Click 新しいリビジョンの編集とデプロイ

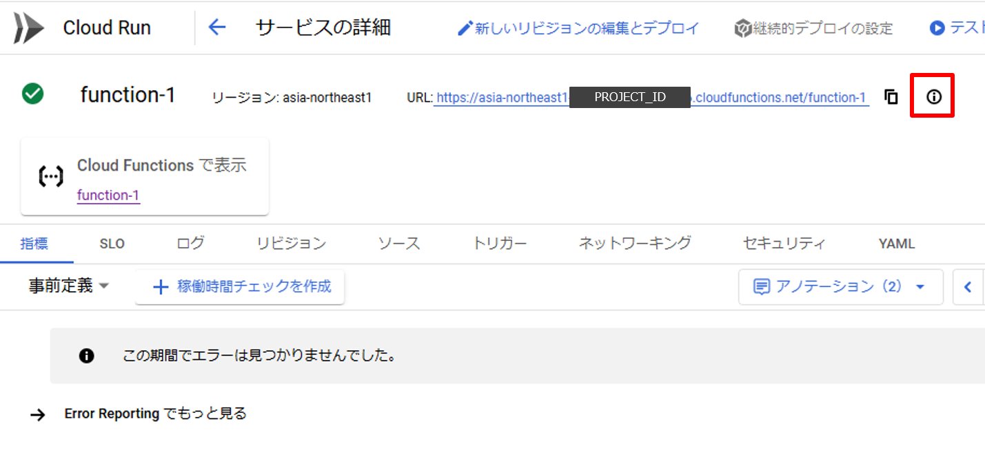(579, 28)
